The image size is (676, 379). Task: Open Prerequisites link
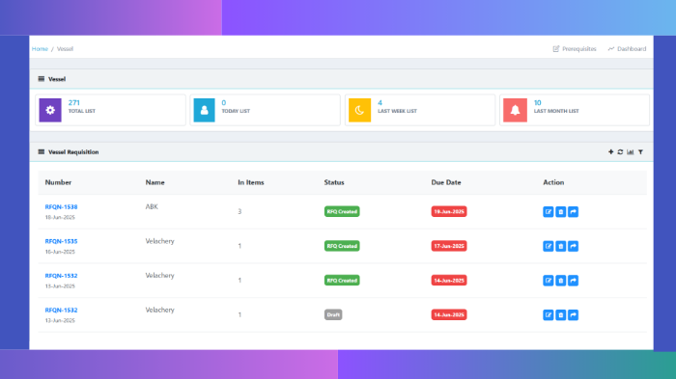(575, 48)
